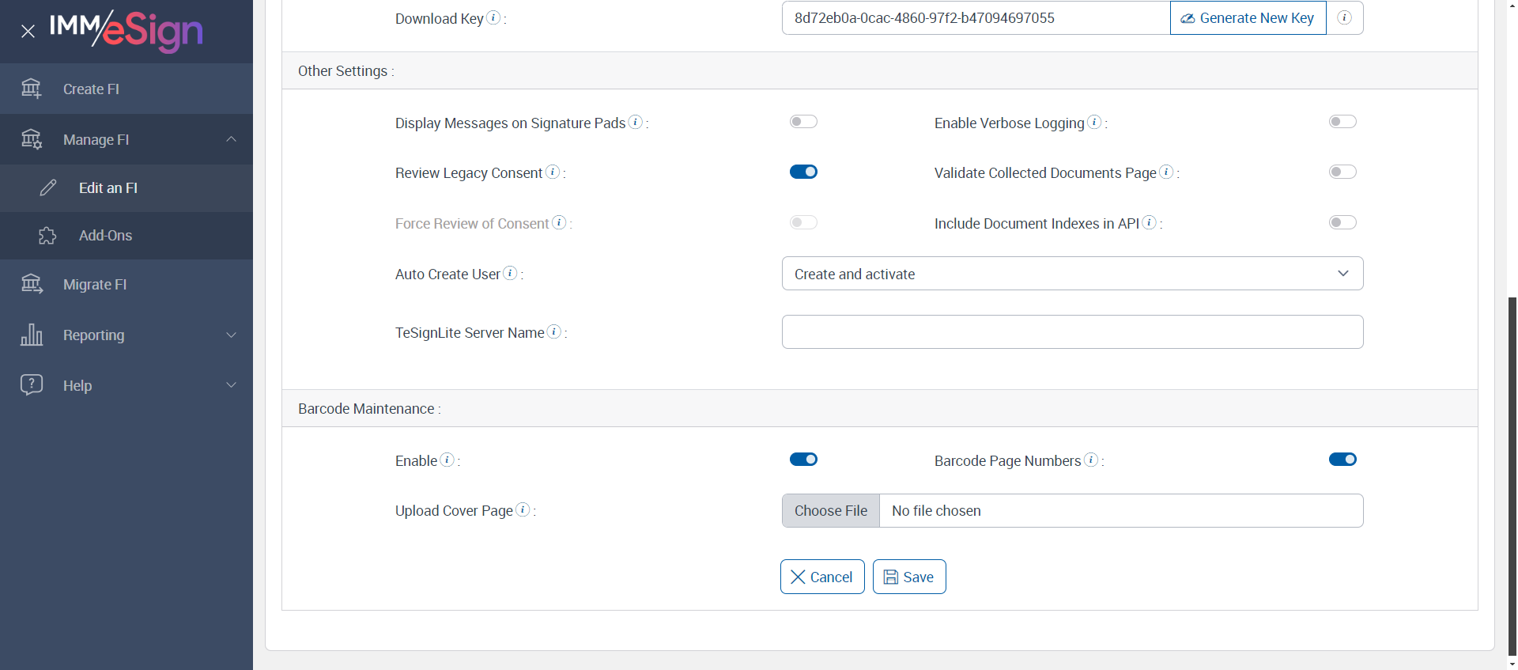The image size is (1518, 670).
Task: Toggle Display Messages on Signature Pads switch
Action: tap(803, 122)
